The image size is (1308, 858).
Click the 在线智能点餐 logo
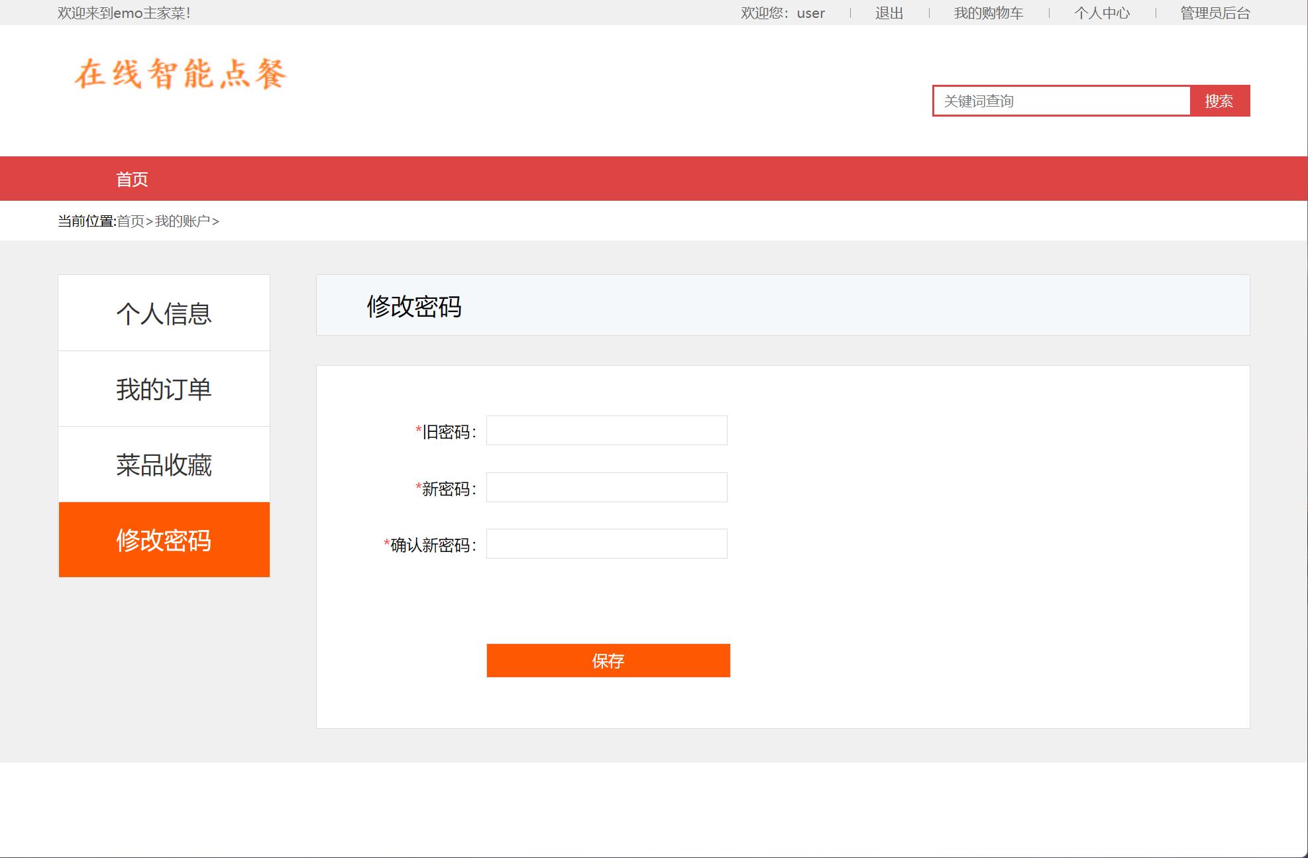pyautogui.click(x=181, y=74)
